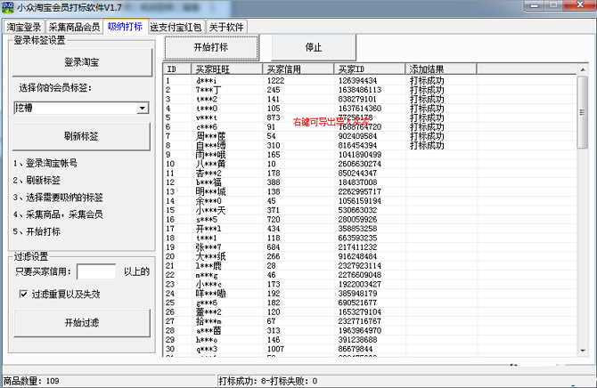Select row with buyer 余***0
This screenshot has height=388, width=597.
pyautogui.click(x=370, y=201)
